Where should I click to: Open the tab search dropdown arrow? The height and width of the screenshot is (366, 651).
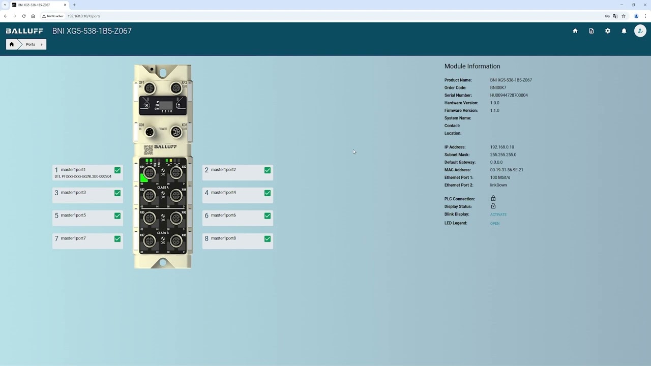point(5,5)
